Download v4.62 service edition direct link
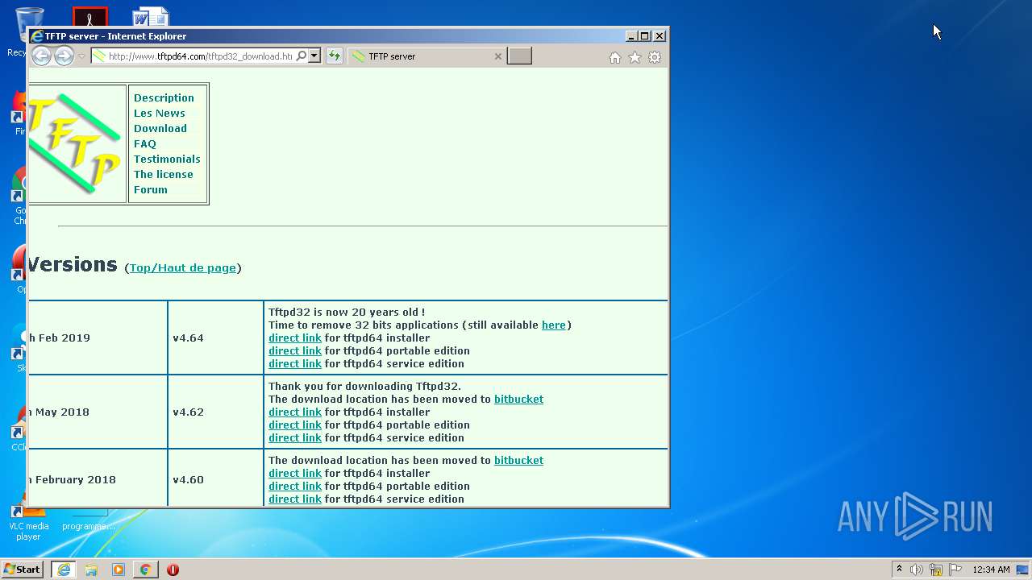The width and height of the screenshot is (1032, 580). click(x=294, y=437)
